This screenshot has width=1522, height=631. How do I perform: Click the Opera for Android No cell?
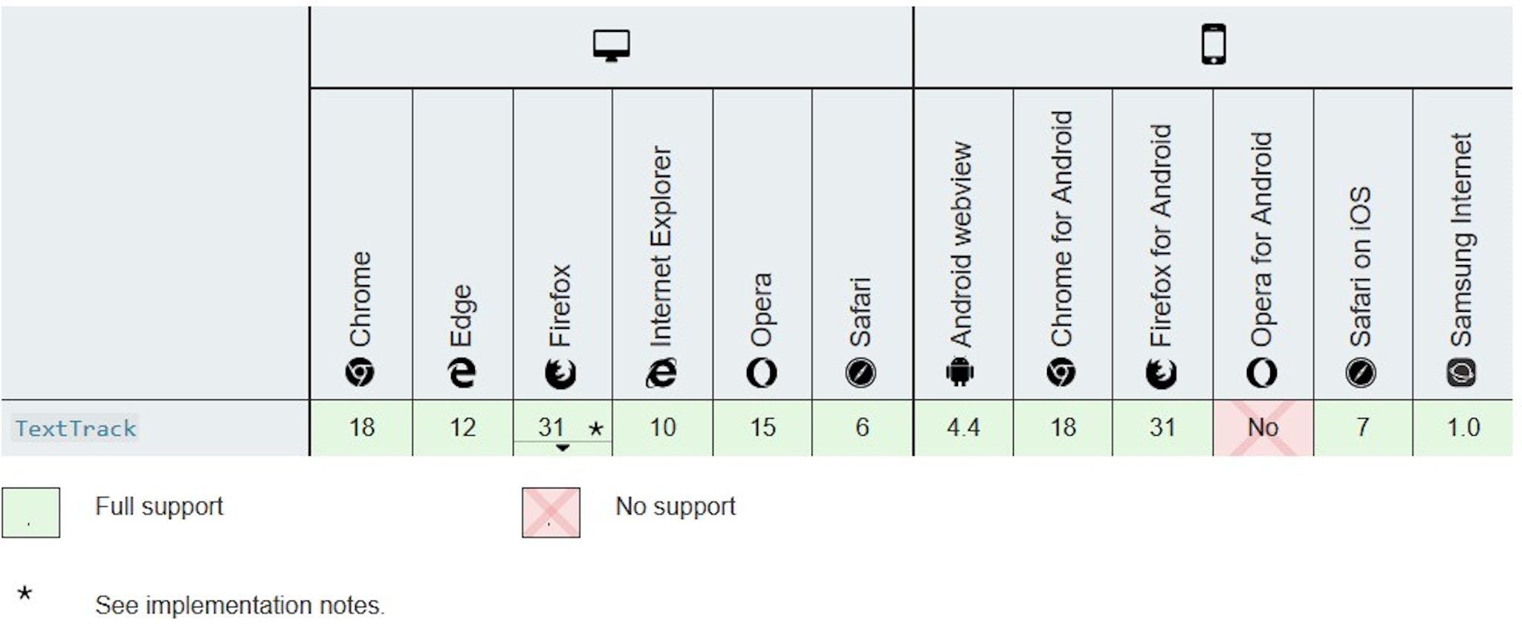[1263, 428]
